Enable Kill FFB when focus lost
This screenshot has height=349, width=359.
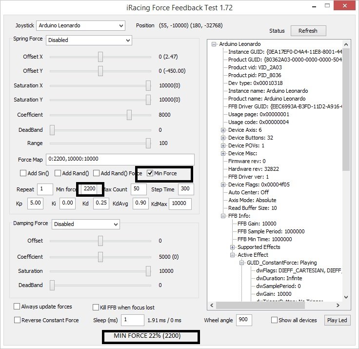[96, 307]
